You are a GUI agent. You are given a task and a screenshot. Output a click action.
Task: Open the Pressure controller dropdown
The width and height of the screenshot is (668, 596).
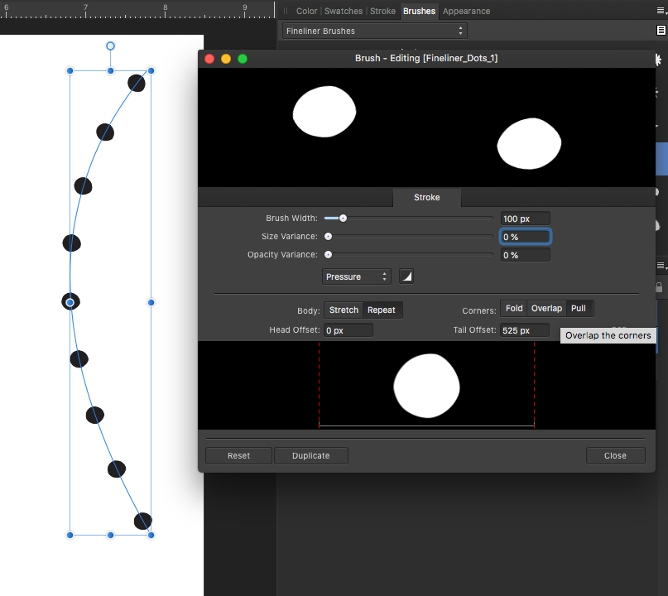pyautogui.click(x=356, y=276)
